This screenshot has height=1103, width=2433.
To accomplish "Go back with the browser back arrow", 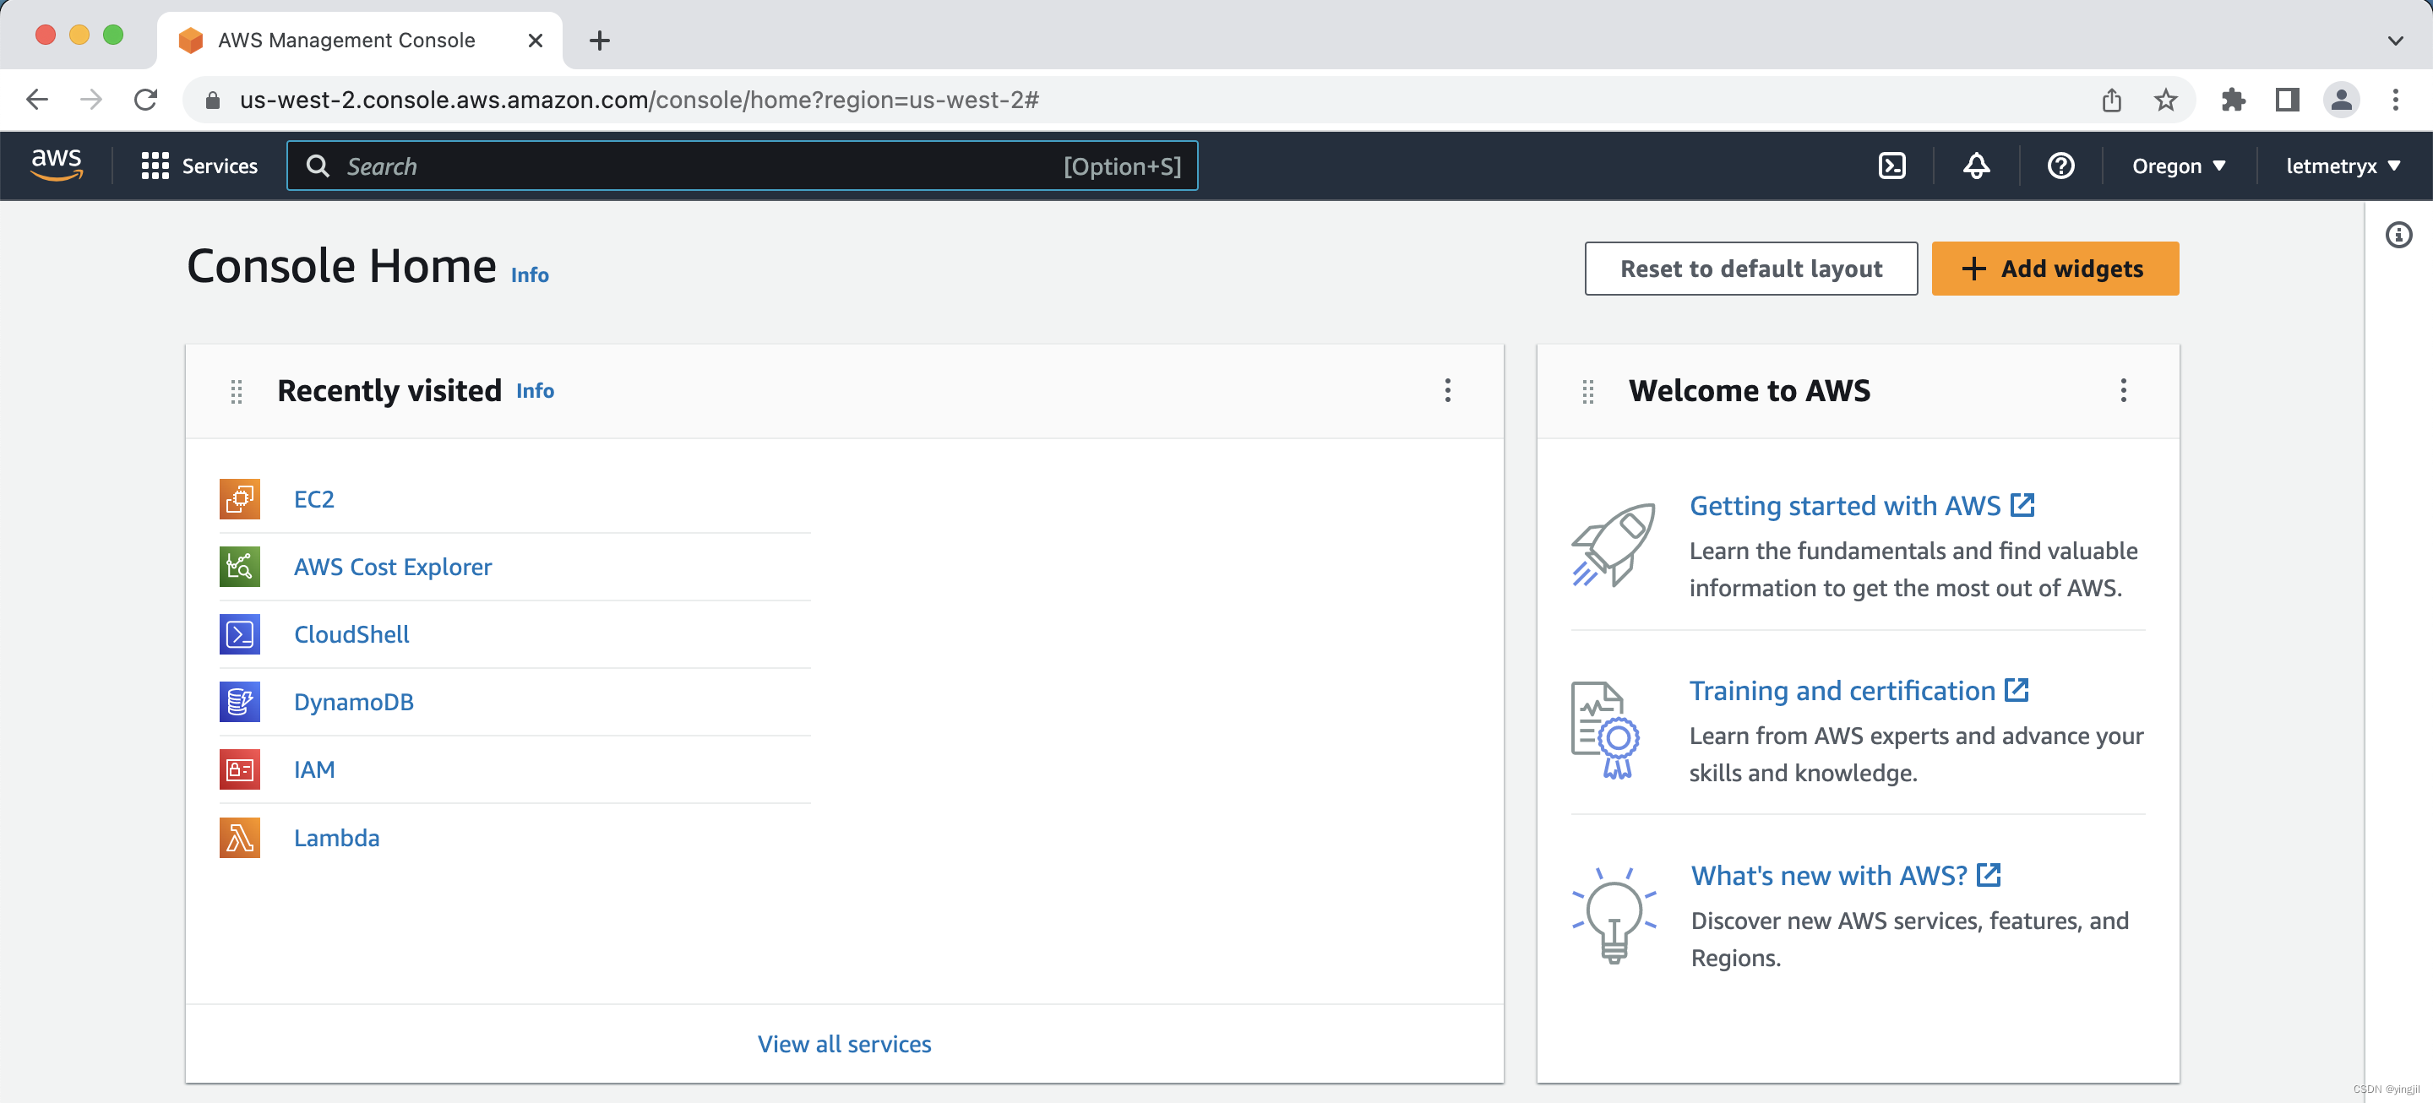I will click(x=37, y=99).
